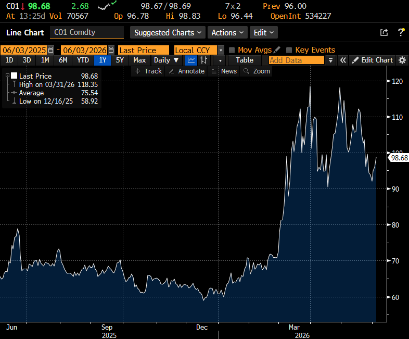Collapse the Last Price legend box
The image size is (409, 339).
click(x=7, y=76)
